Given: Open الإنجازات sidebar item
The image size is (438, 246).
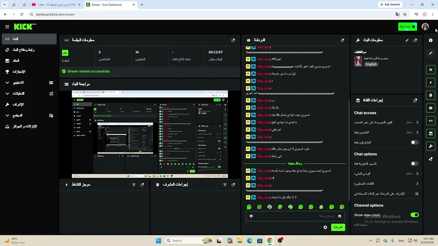Looking at the screenshot, I should tap(29, 72).
